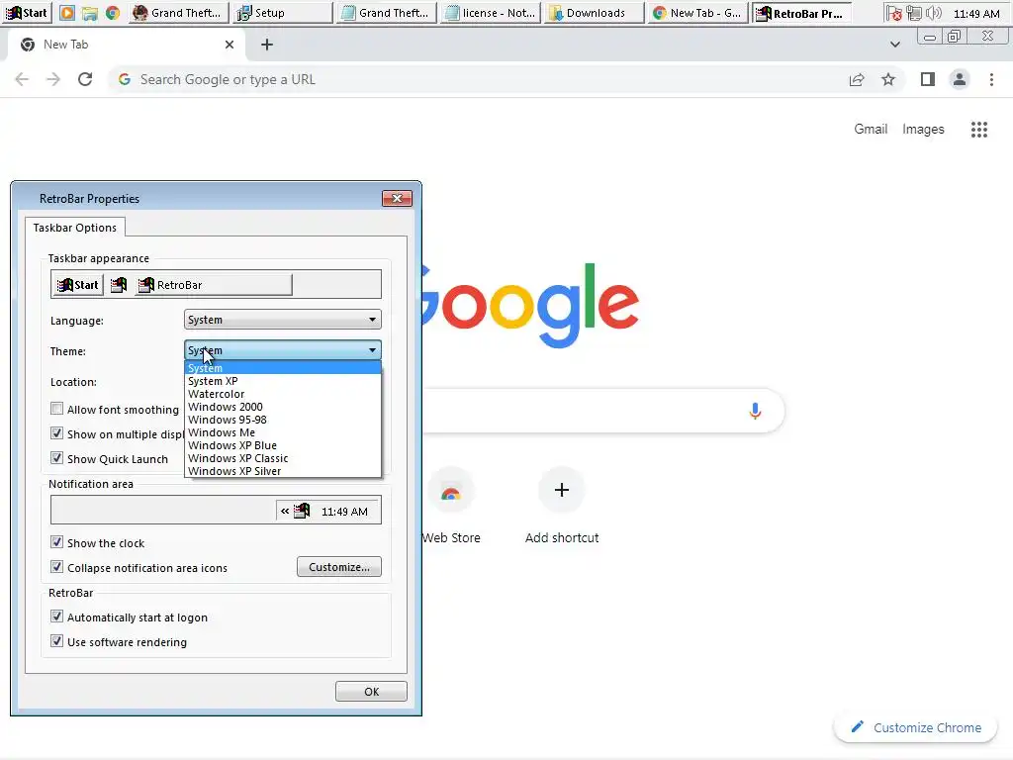Open Chrome profile avatar
1013x760 pixels.
pos(960,79)
